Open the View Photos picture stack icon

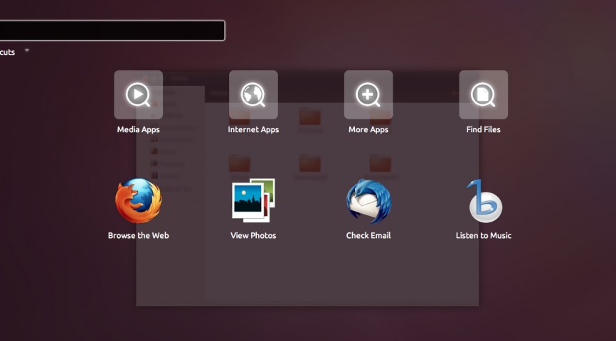[253, 201]
